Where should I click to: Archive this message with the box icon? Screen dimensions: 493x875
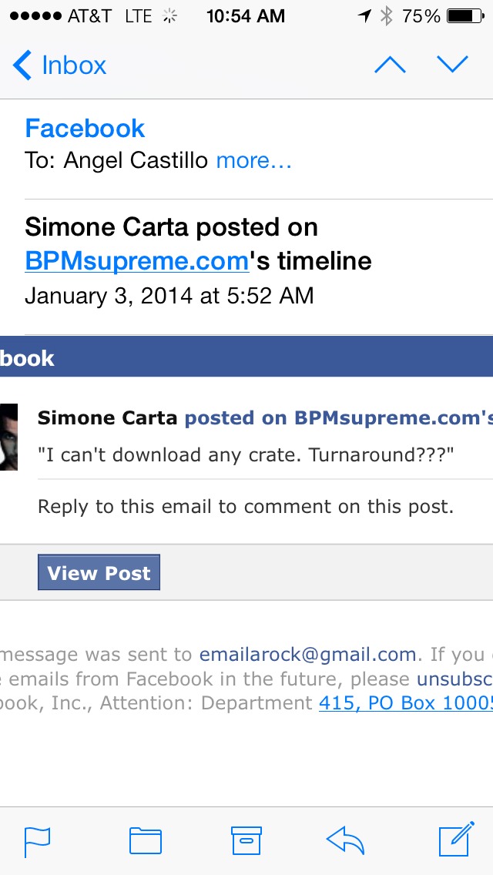tap(246, 840)
